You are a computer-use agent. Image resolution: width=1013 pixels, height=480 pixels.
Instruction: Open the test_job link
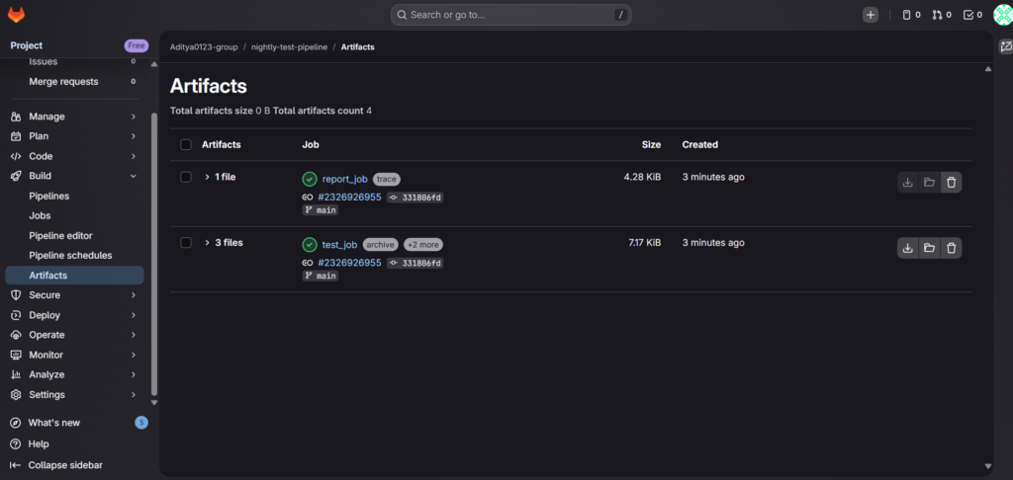click(339, 245)
